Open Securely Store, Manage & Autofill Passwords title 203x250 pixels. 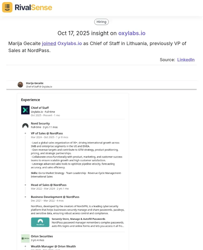click(78, 219)
